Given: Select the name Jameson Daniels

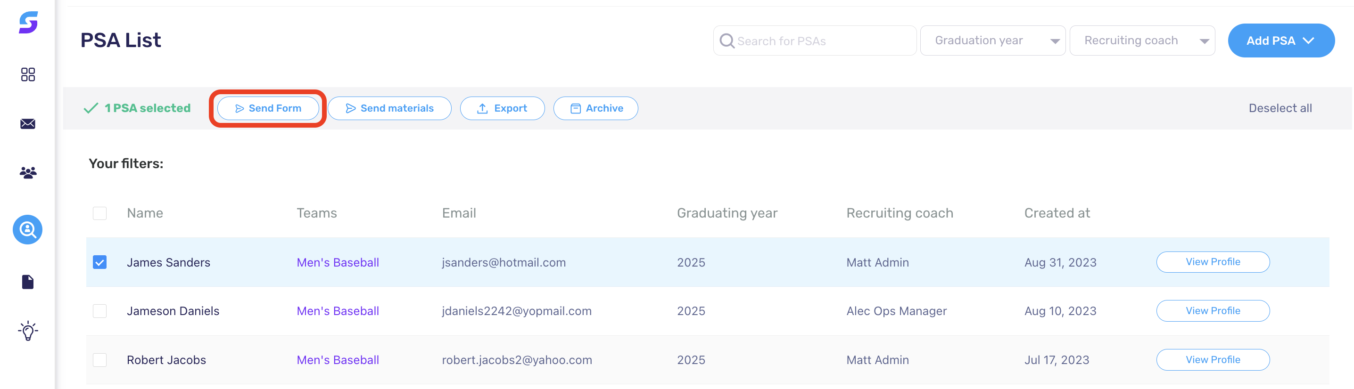Looking at the screenshot, I should [x=173, y=311].
